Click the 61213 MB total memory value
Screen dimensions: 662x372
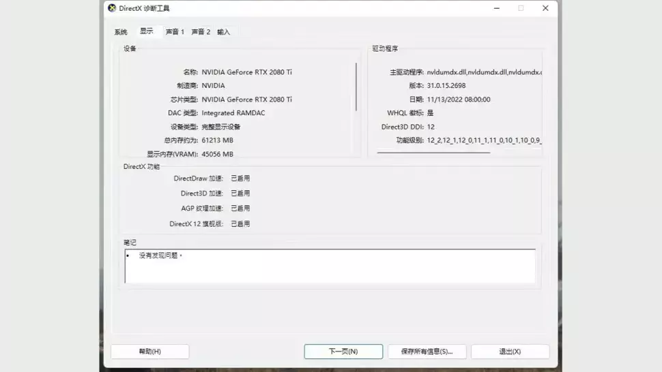[218, 140]
